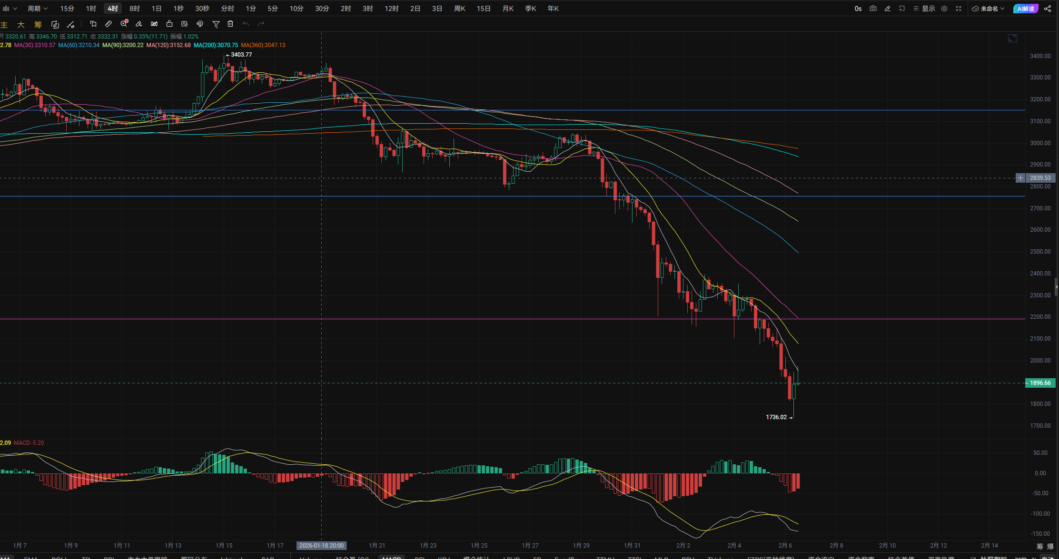Click the share icon at top right
1059x559 pixels.
pos(1048,9)
